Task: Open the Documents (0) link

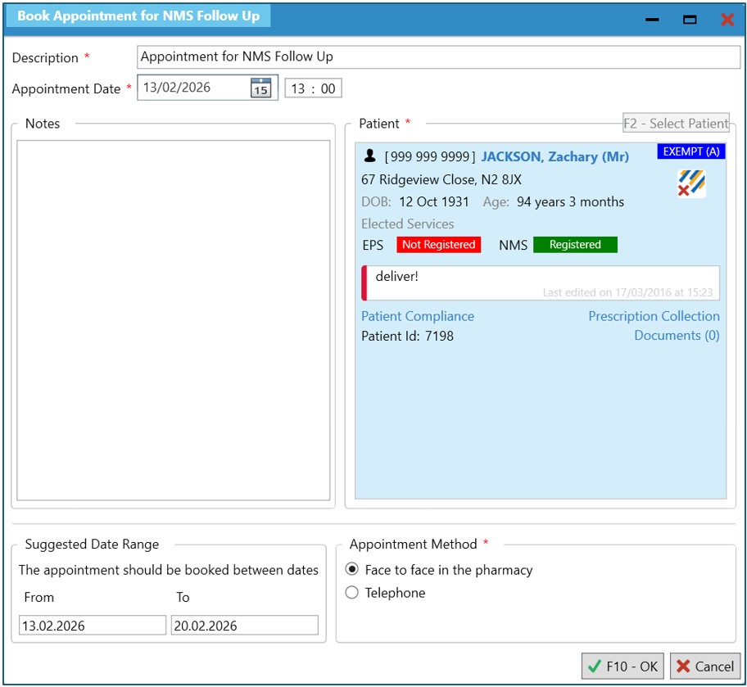Action: 677,336
